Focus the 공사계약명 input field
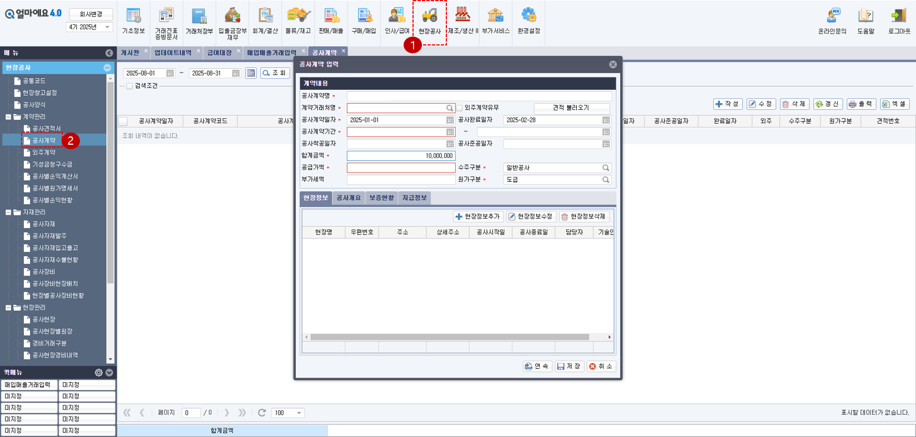Image resolution: width=916 pixels, height=437 pixels. click(x=479, y=96)
